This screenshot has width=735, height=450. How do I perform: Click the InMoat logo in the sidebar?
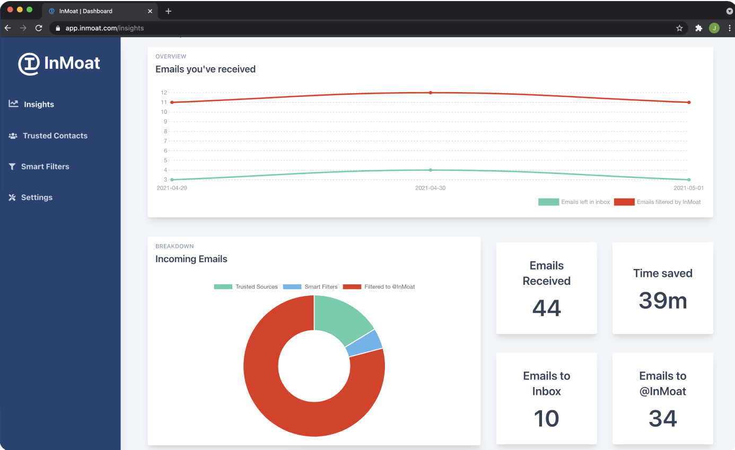59,63
